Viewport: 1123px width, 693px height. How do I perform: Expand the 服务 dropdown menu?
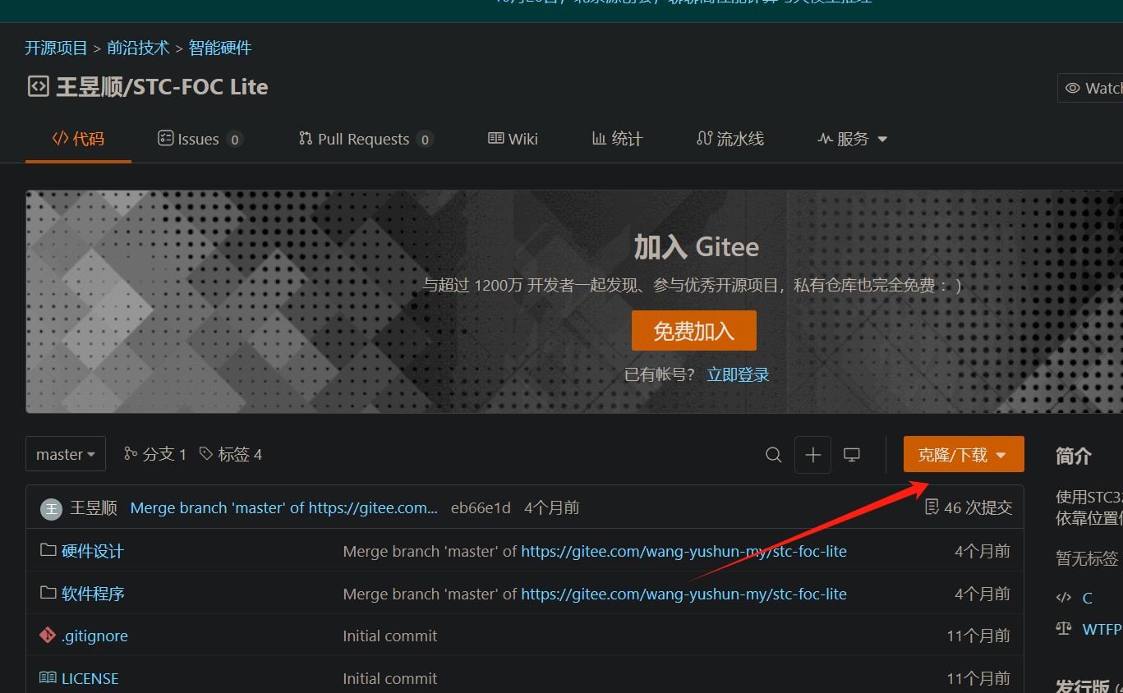[853, 139]
